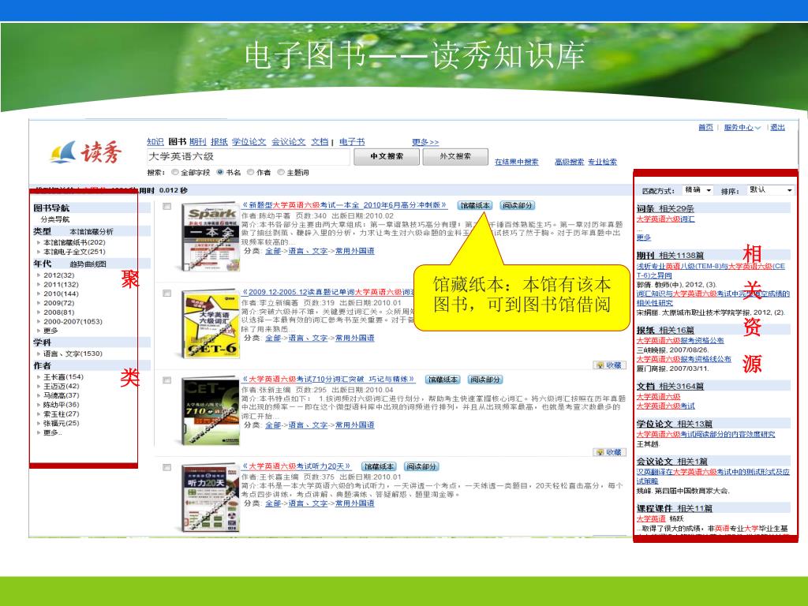Open the 高级搜索 link
The width and height of the screenshot is (808, 606).
[570, 162]
